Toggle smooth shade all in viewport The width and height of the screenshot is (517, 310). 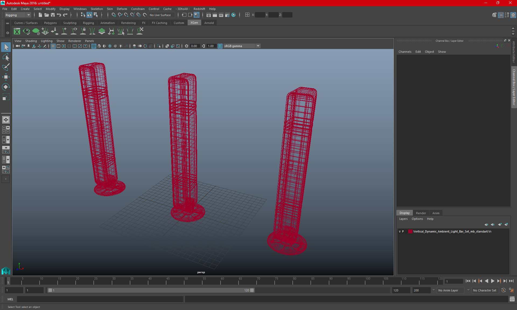click(99, 46)
